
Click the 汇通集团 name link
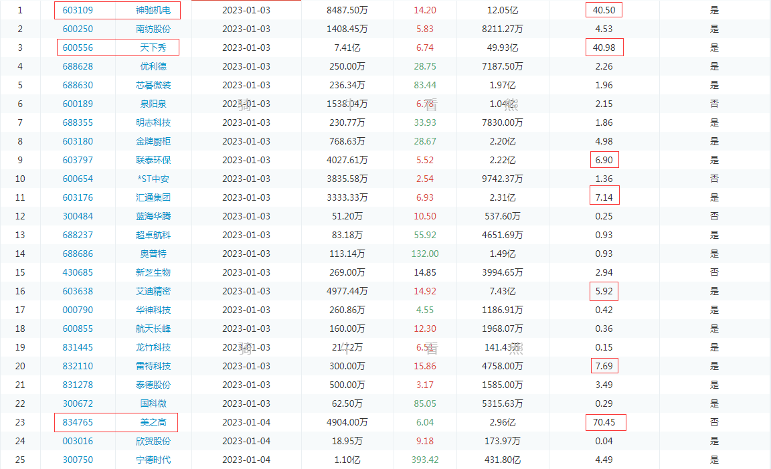[153, 197]
